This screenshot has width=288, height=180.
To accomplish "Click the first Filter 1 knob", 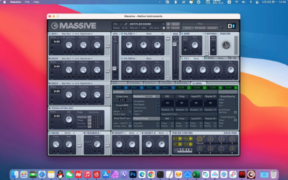I will [x=129, y=45].
